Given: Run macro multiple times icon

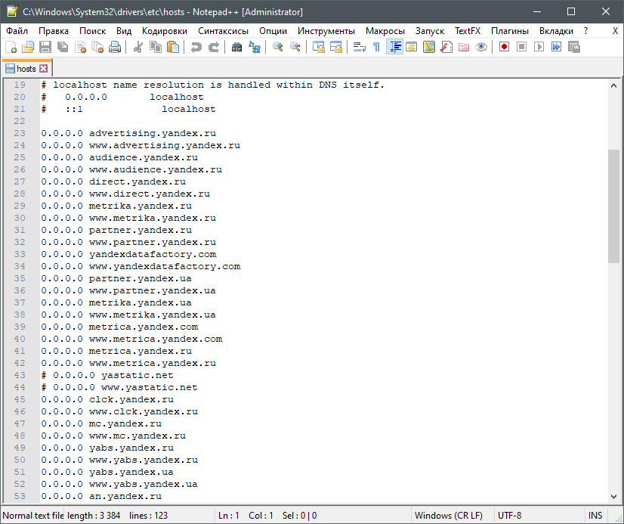Looking at the screenshot, I should pos(556,47).
